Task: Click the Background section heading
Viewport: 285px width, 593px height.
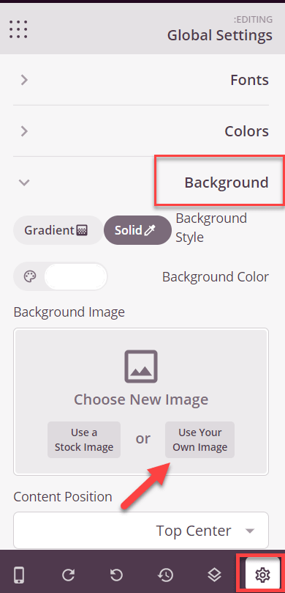Action: point(227,183)
